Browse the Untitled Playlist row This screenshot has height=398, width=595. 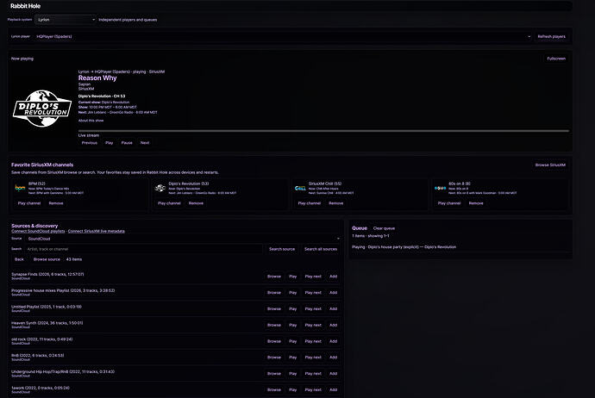(x=274, y=309)
